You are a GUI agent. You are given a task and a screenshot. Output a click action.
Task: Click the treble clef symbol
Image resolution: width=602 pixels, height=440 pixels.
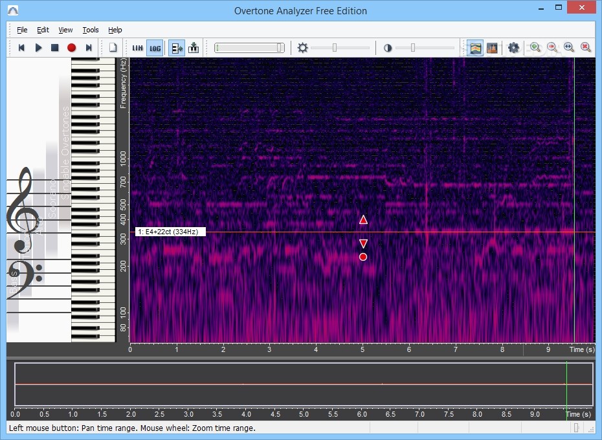[x=23, y=210]
